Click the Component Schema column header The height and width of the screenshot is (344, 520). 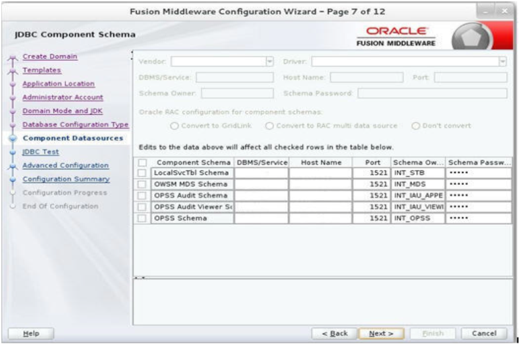coord(193,162)
